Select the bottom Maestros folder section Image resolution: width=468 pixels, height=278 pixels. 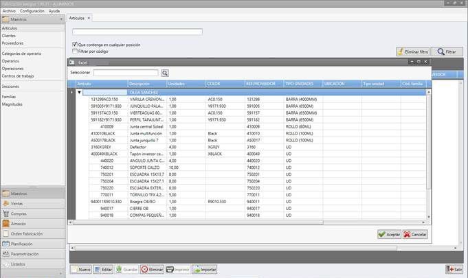(33, 194)
